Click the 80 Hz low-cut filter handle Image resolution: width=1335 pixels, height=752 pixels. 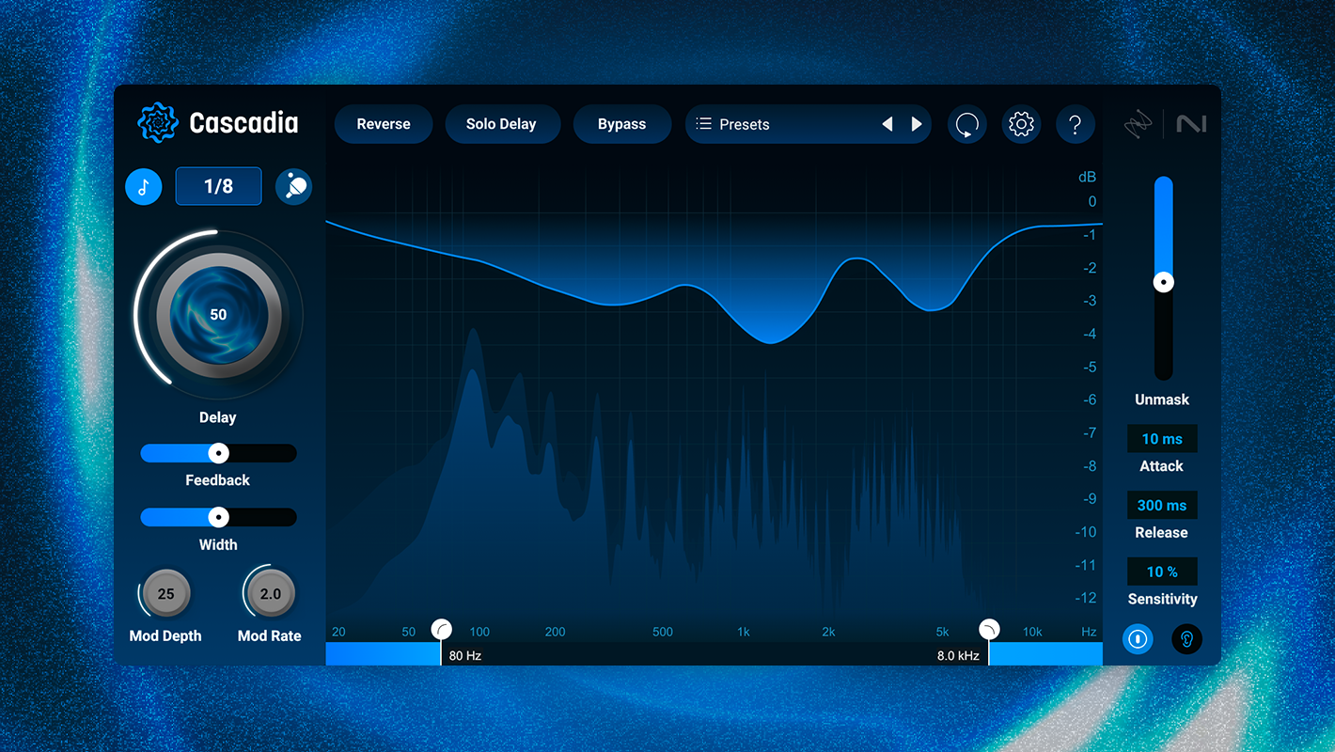pyautogui.click(x=441, y=629)
